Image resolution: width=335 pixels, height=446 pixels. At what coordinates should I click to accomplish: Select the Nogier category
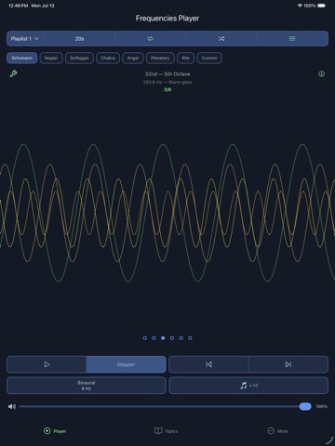[51, 58]
